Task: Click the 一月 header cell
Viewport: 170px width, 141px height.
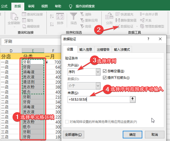Action: click(x=53, y=56)
